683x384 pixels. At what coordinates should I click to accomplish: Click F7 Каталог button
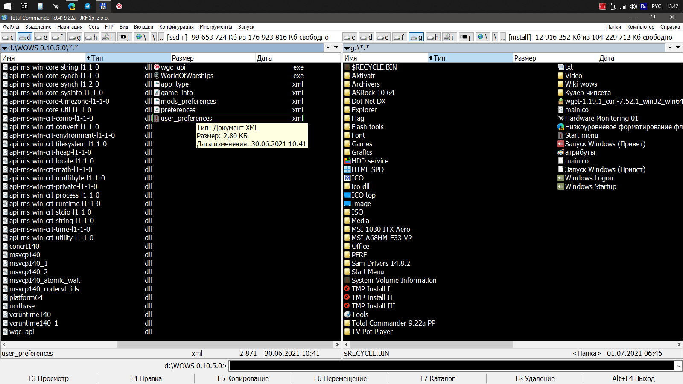click(438, 378)
